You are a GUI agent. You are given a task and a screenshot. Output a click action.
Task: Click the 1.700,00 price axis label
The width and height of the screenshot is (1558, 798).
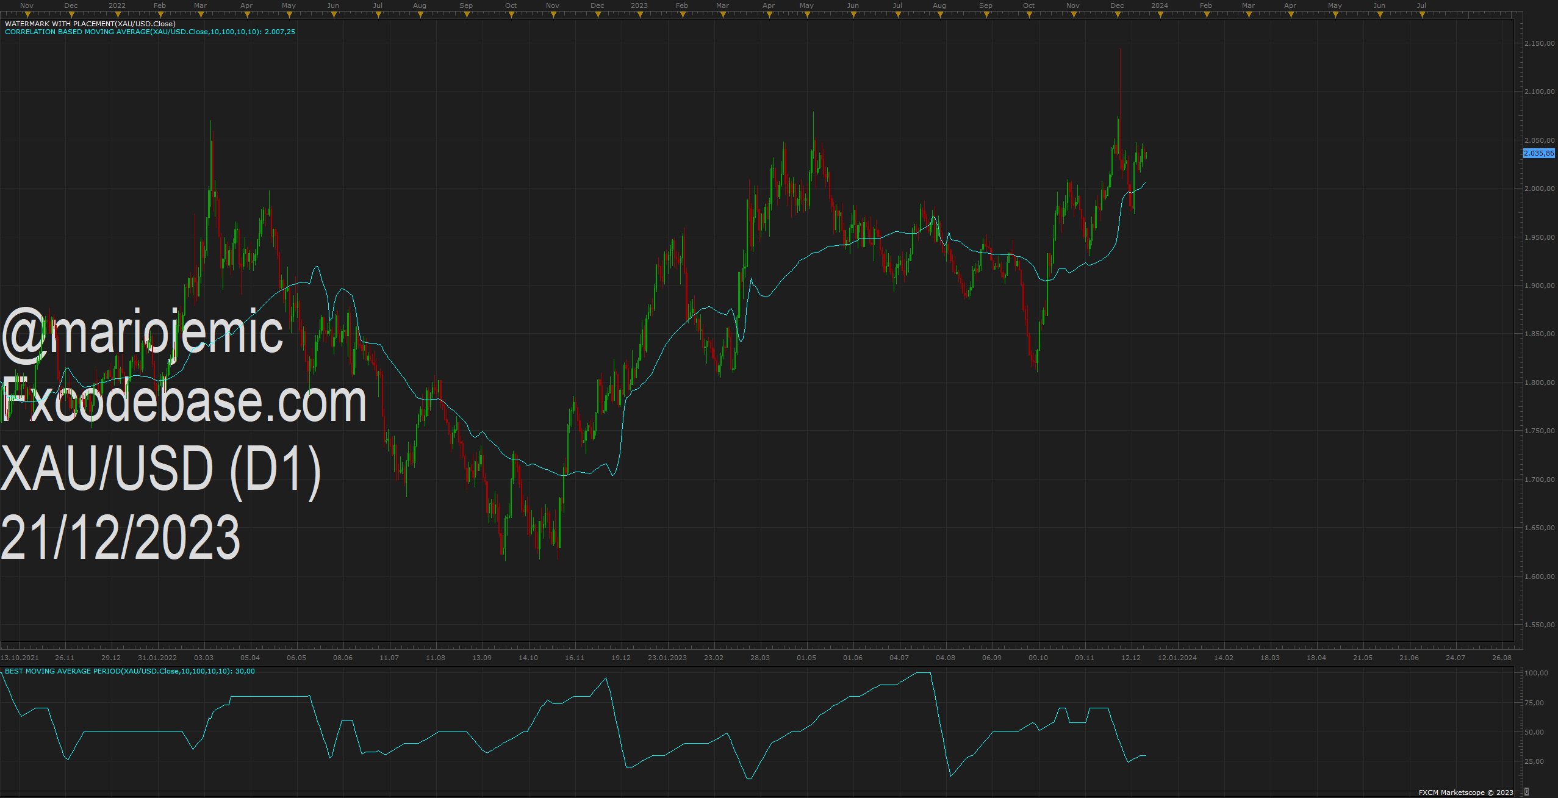pyautogui.click(x=1540, y=480)
